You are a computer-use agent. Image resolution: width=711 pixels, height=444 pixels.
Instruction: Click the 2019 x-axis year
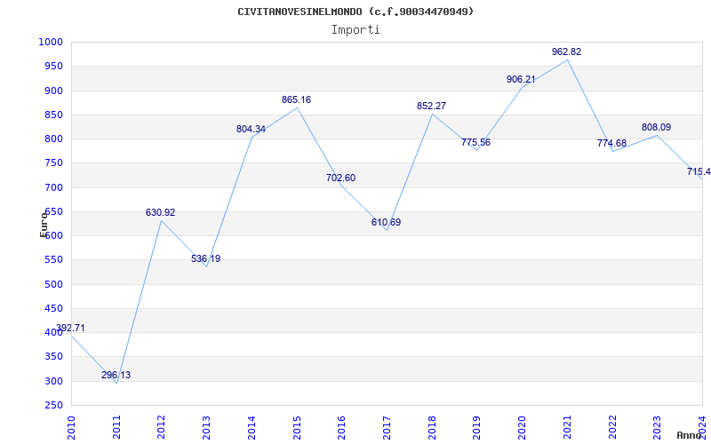tap(477, 428)
